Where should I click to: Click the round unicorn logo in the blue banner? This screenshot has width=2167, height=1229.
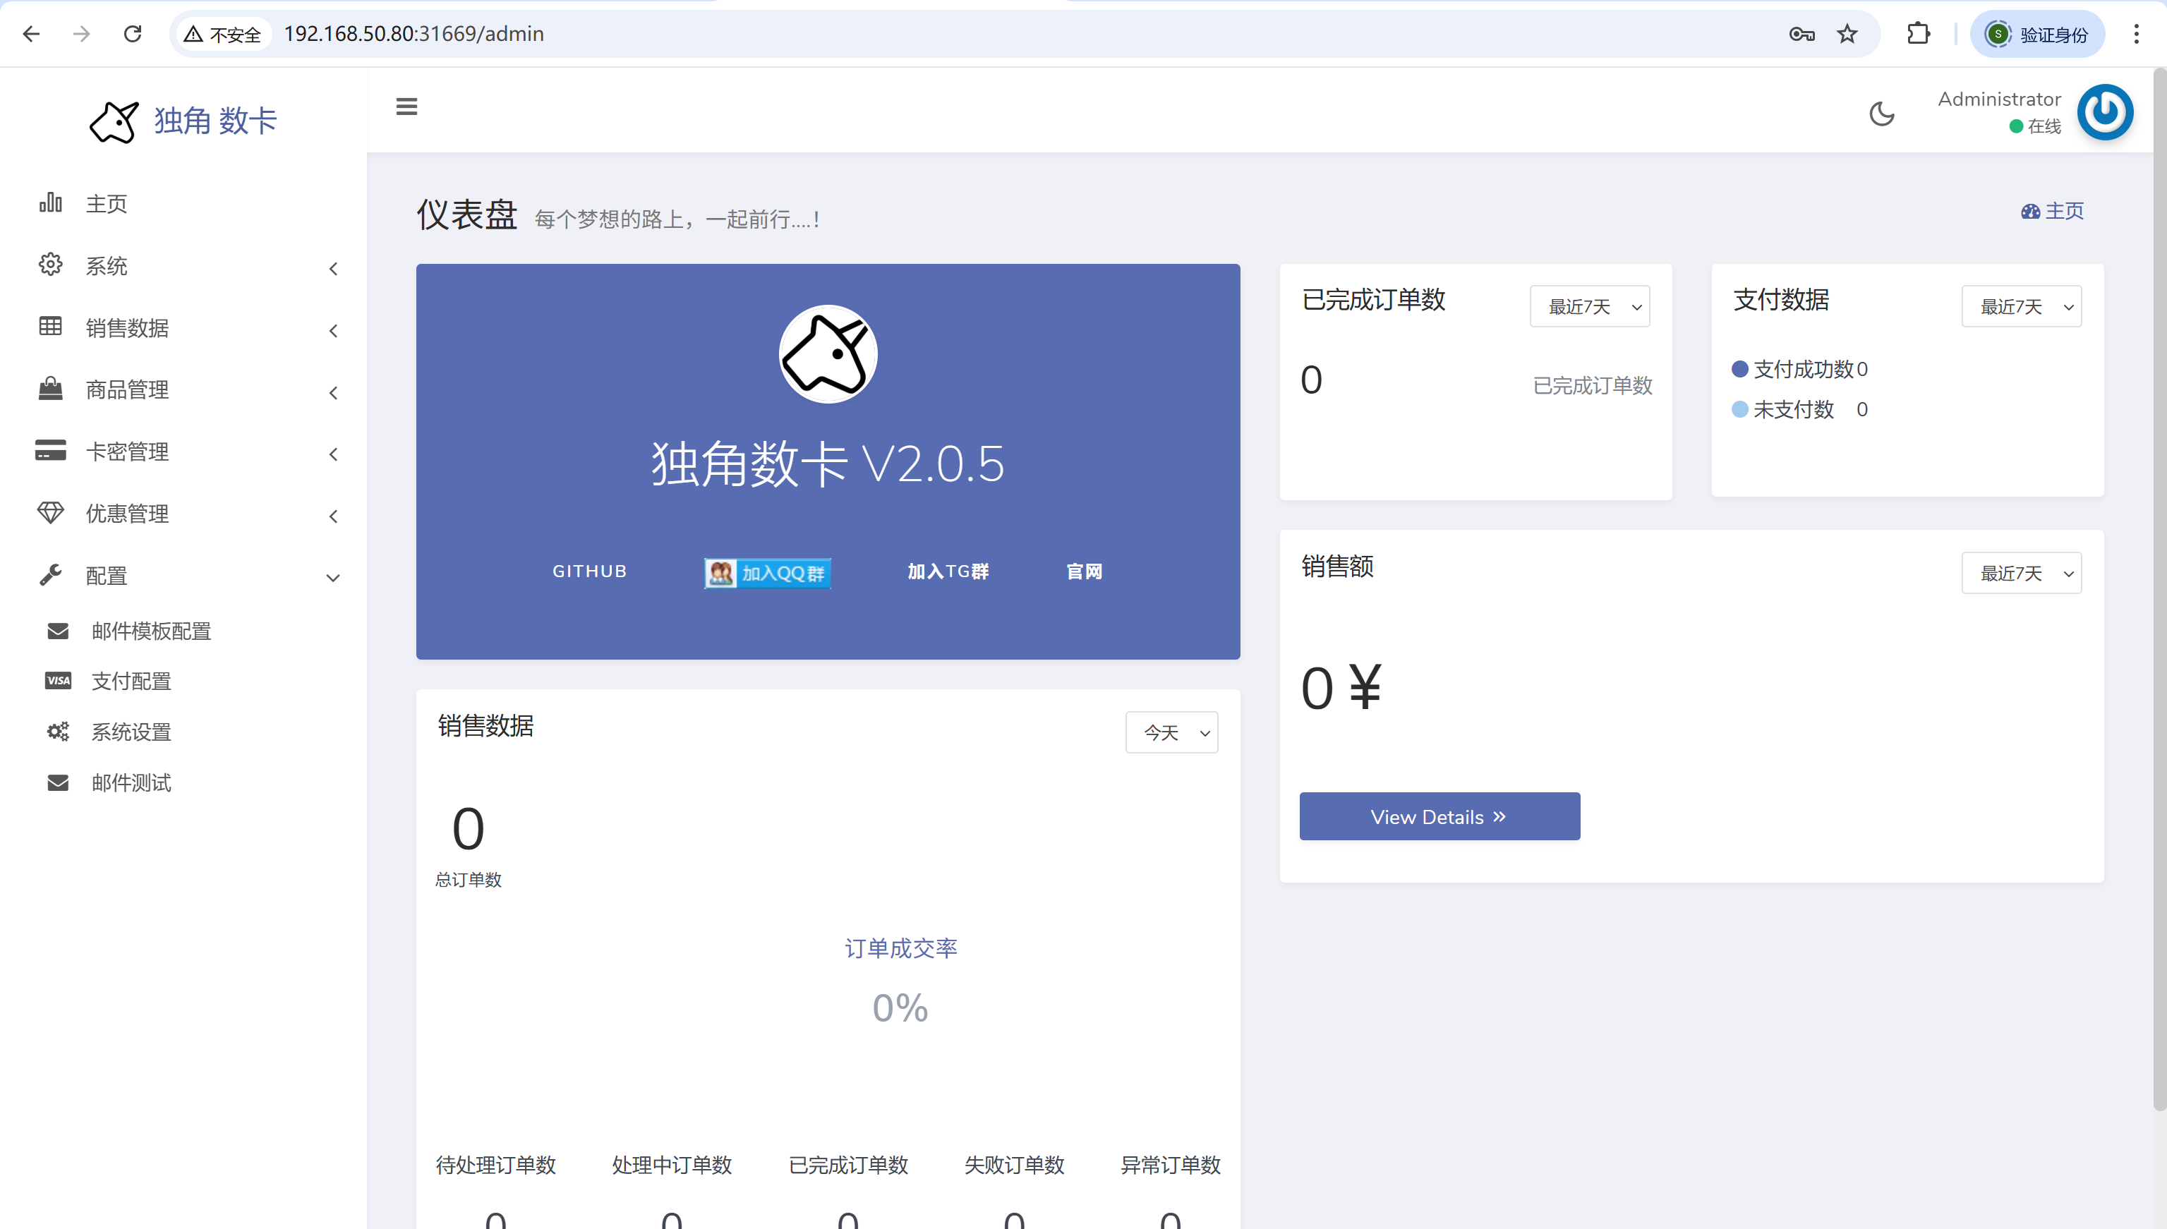pos(827,353)
